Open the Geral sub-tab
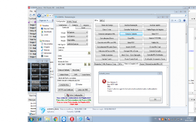Viewport: 196px width, 122px height. coord(83,28)
